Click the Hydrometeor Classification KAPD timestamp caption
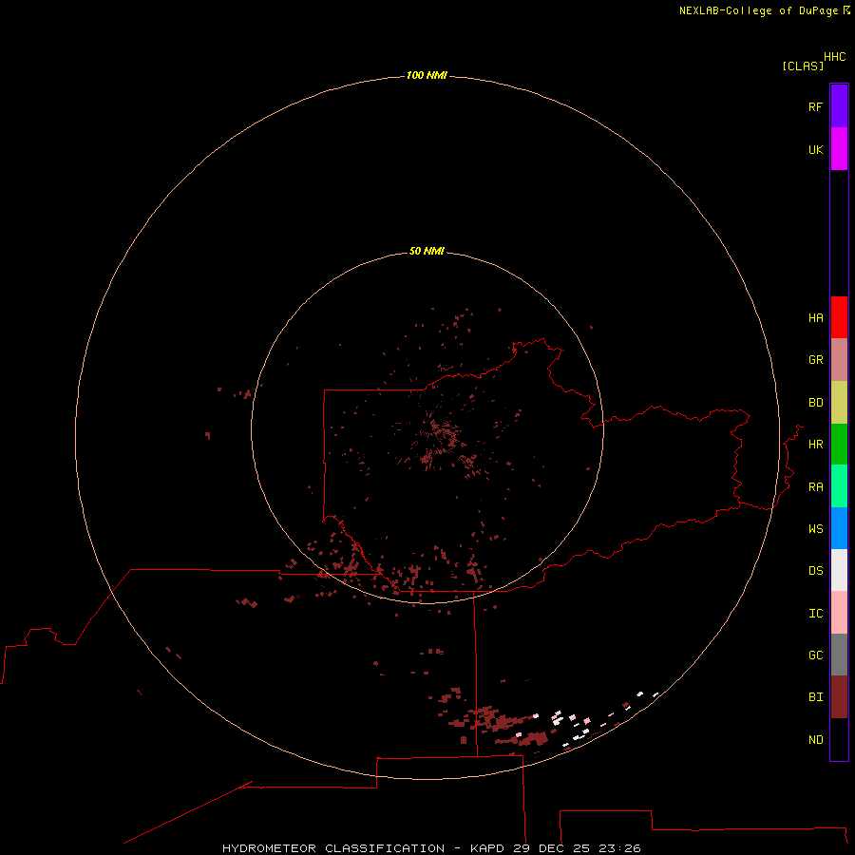855x855 pixels. click(x=431, y=848)
